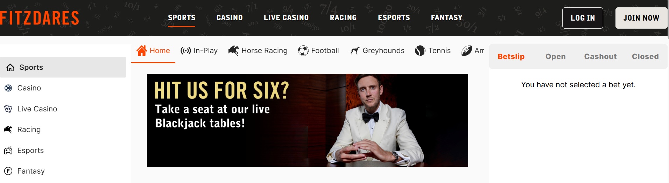The width and height of the screenshot is (669, 183).
Task: Open the Cashout tab in betslip panel
Action: pos(600,57)
